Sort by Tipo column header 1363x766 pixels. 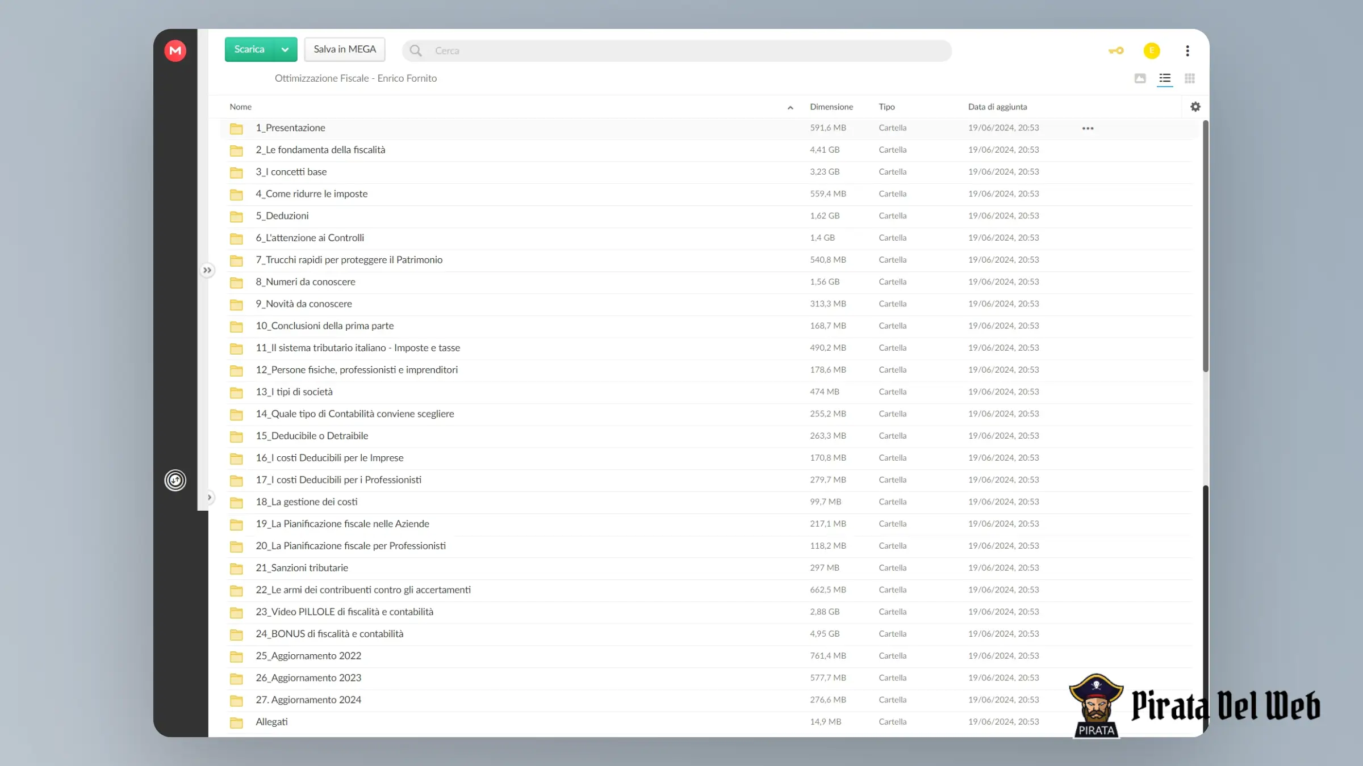pyautogui.click(x=887, y=107)
